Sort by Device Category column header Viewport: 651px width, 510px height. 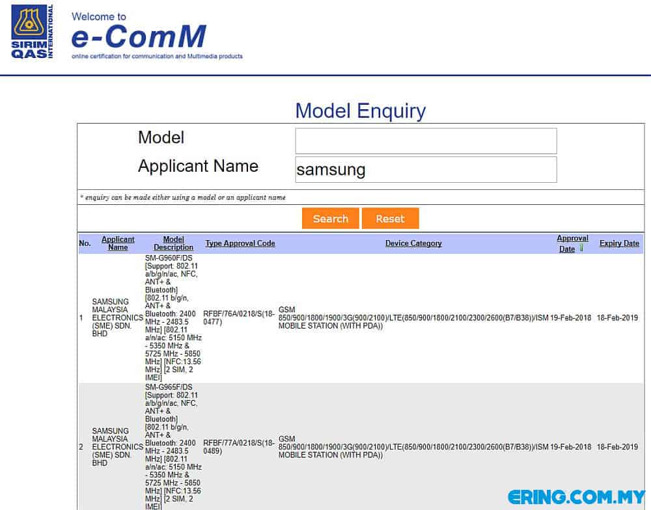click(x=413, y=243)
